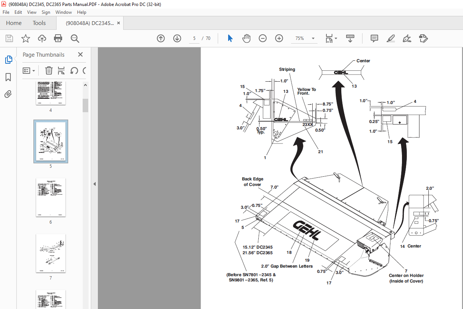The image size is (463, 309).
Task: Open the Attachments paperclip panel
Action: (8, 94)
